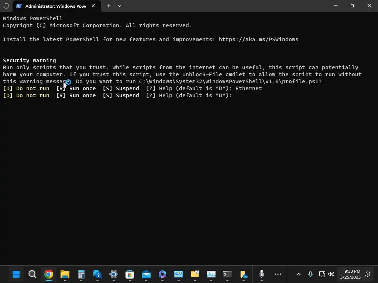Close the Administrator PowerShell tab
The height and width of the screenshot is (283, 378).
tap(93, 6)
